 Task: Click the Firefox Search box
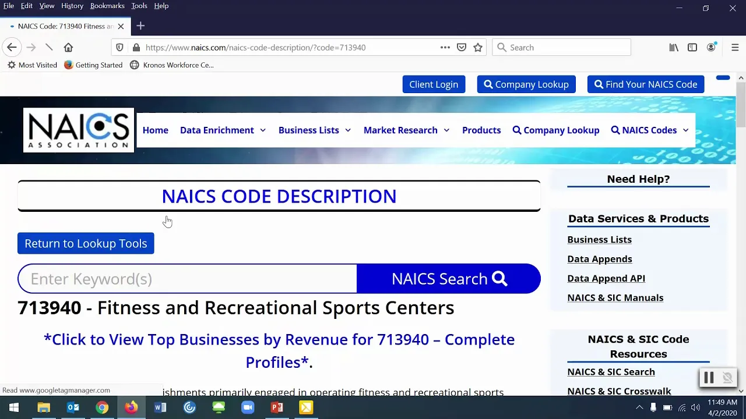(x=562, y=48)
